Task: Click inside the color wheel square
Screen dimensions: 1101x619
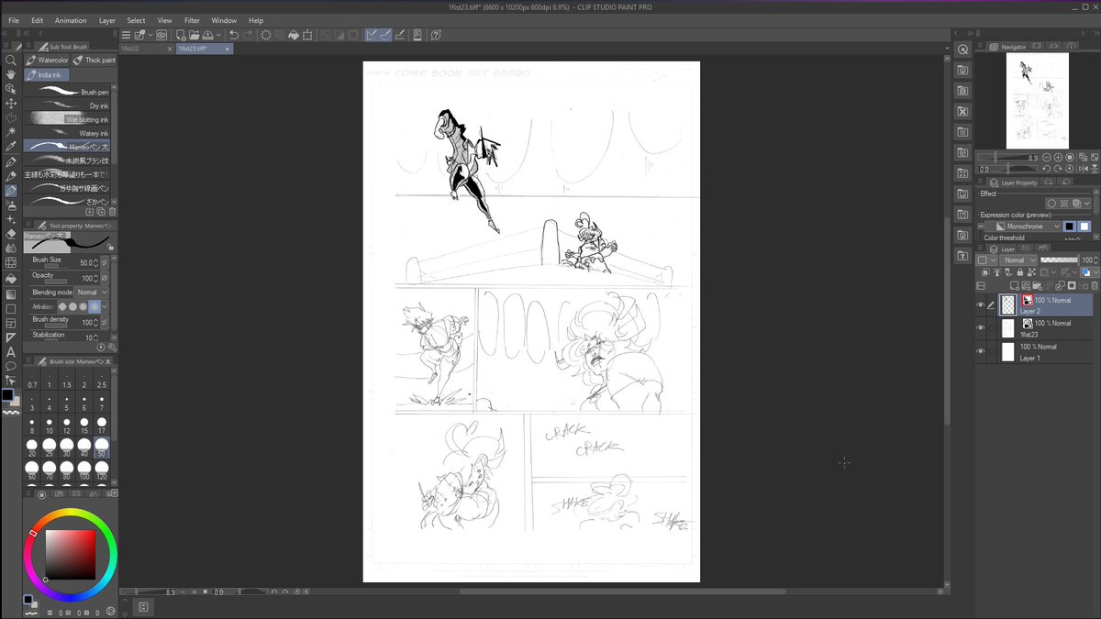Action: pos(72,554)
